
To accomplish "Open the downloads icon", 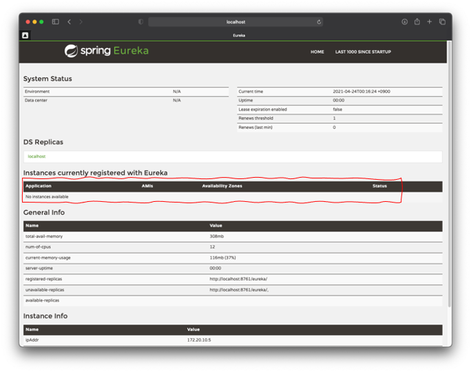I will [x=405, y=21].
